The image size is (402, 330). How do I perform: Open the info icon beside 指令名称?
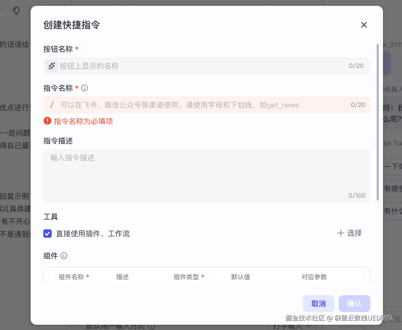pyautogui.click(x=84, y=88)
